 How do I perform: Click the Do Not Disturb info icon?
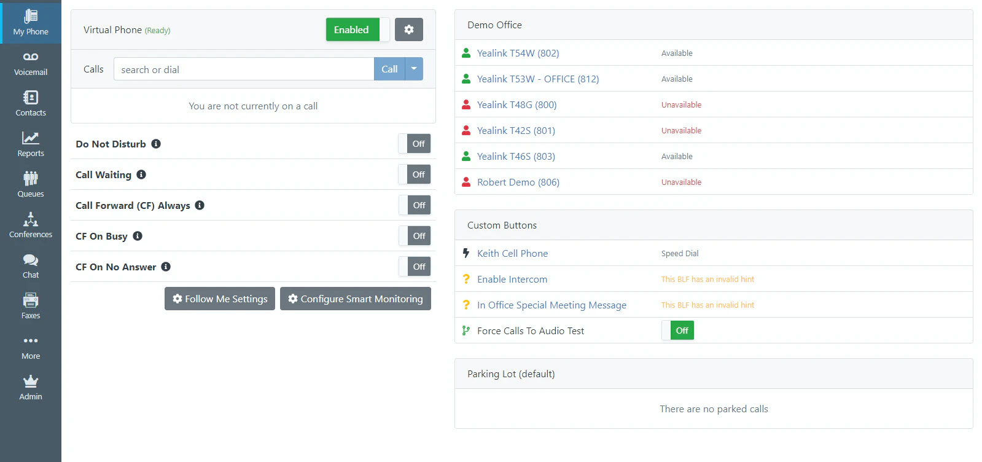(156, 144)
